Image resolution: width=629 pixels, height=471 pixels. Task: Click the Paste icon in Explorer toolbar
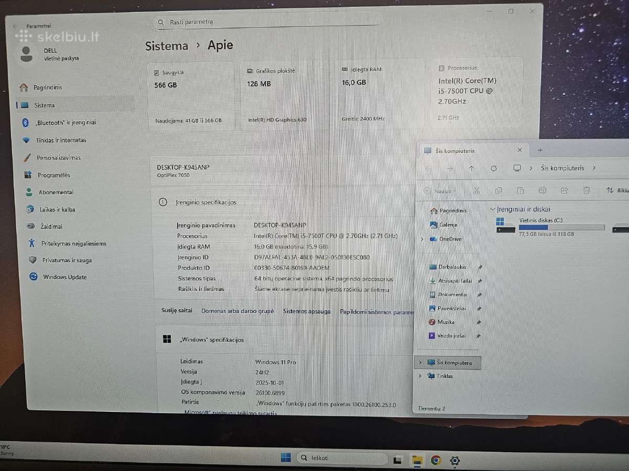(520, 190)
